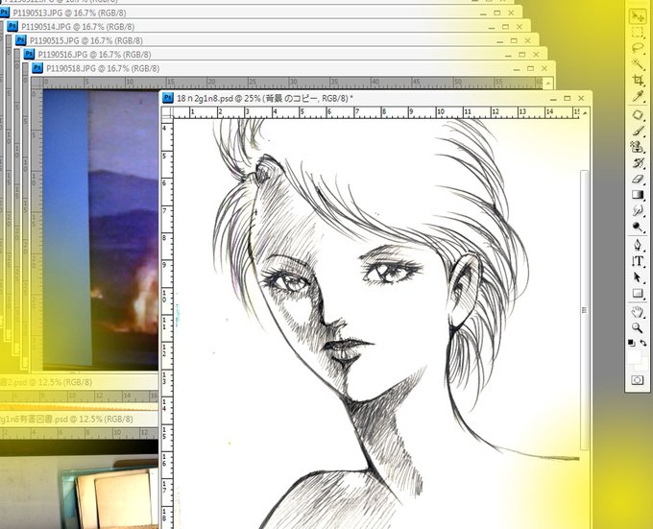Maximize the P1190513.JPG window
Viewport: 653px width, 529px height.
point(496,12)
